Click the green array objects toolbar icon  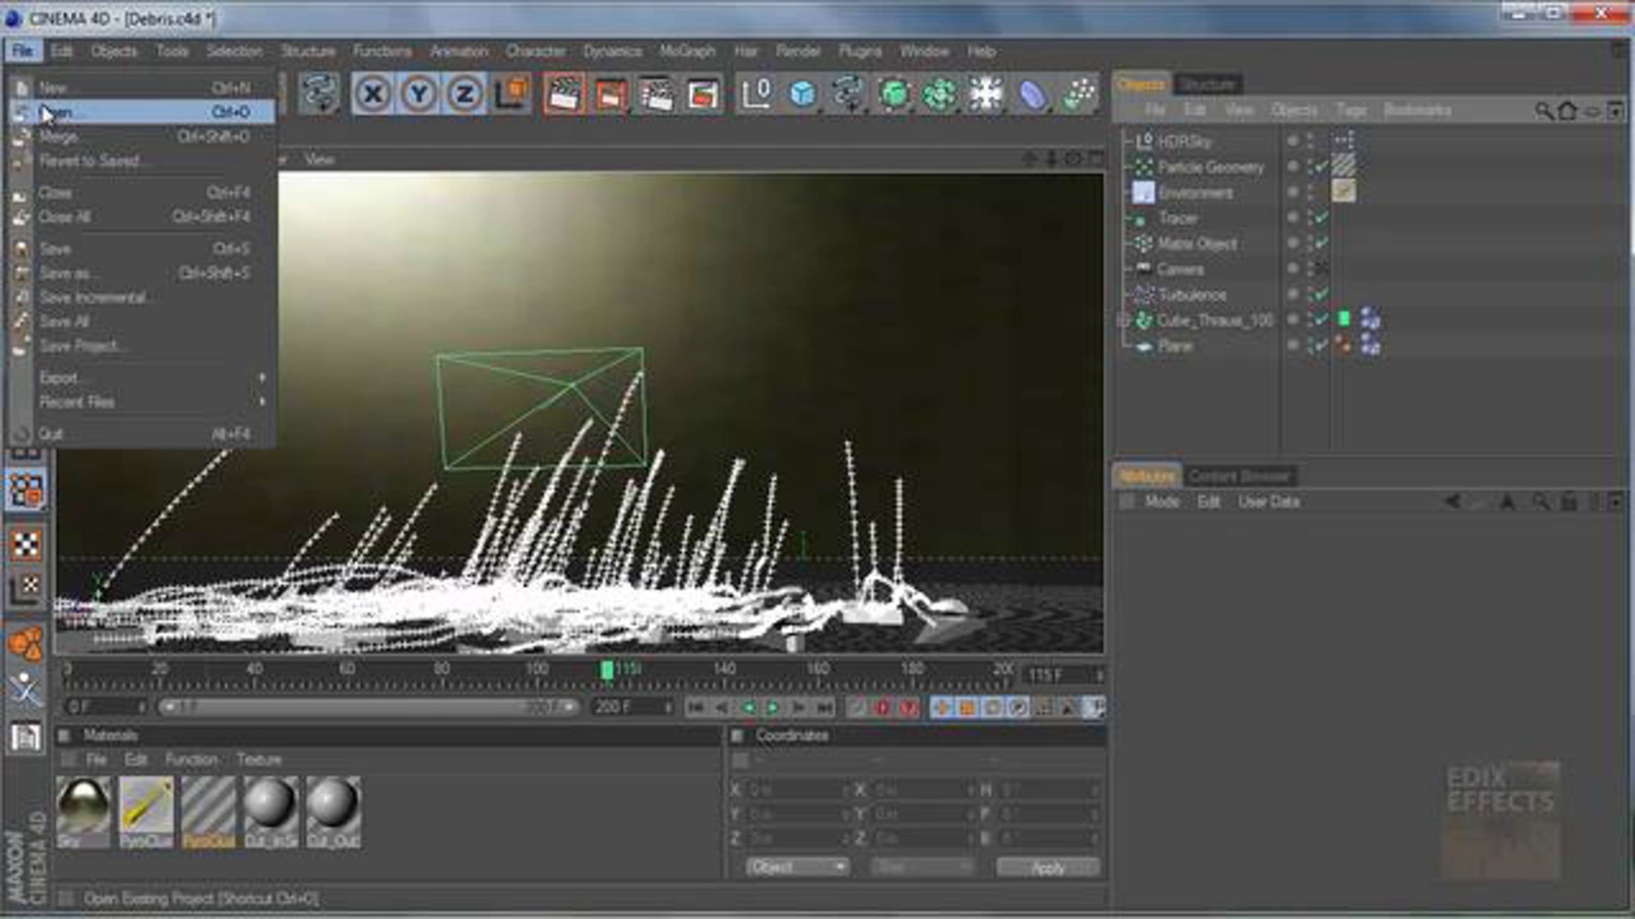point(939,94)
